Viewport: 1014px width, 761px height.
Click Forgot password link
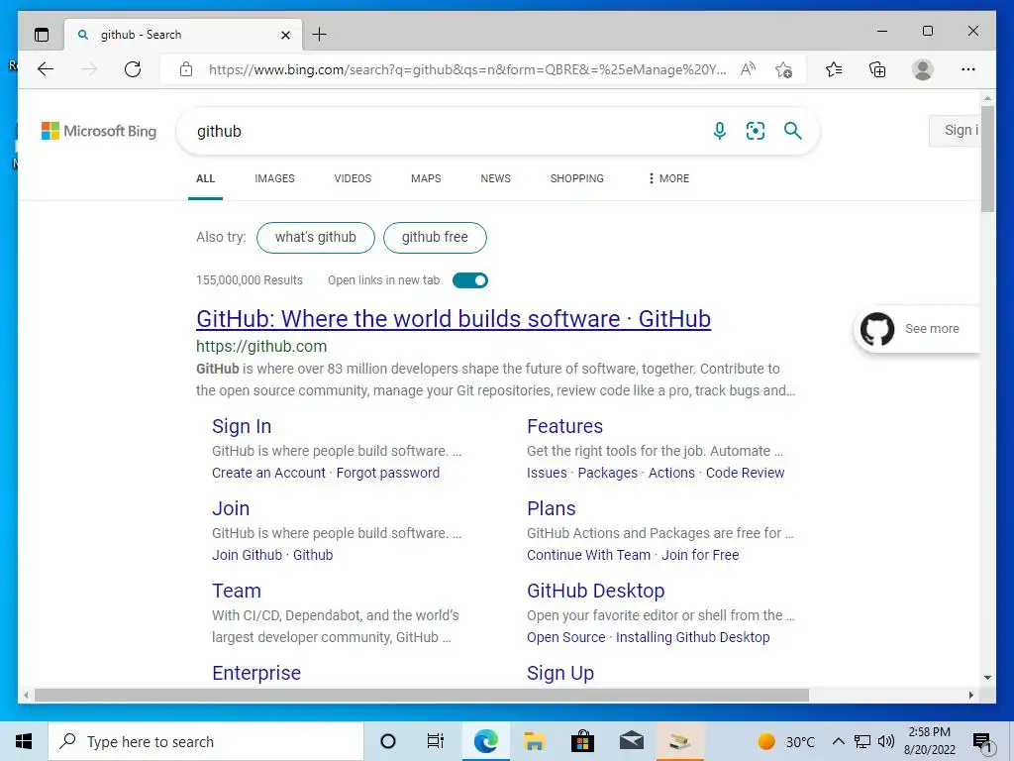[x=388, y=473]
